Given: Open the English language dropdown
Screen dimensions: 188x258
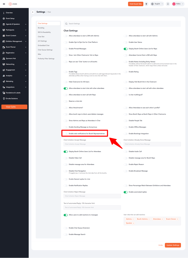Looking at the screenshot, I should (157, 4).
